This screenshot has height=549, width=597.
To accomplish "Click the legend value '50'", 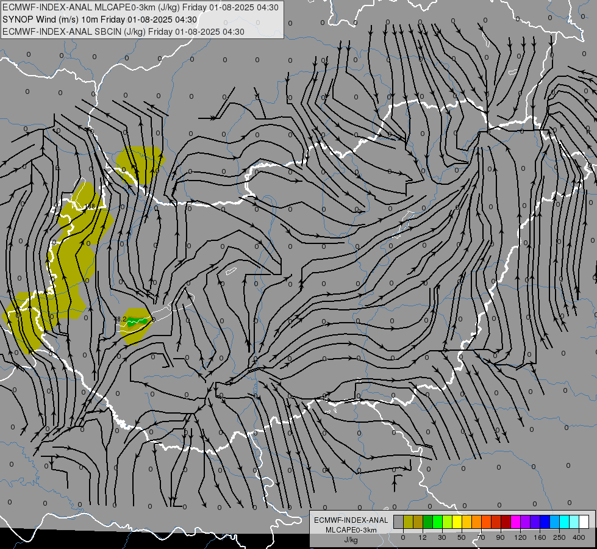I will point(462,537).
